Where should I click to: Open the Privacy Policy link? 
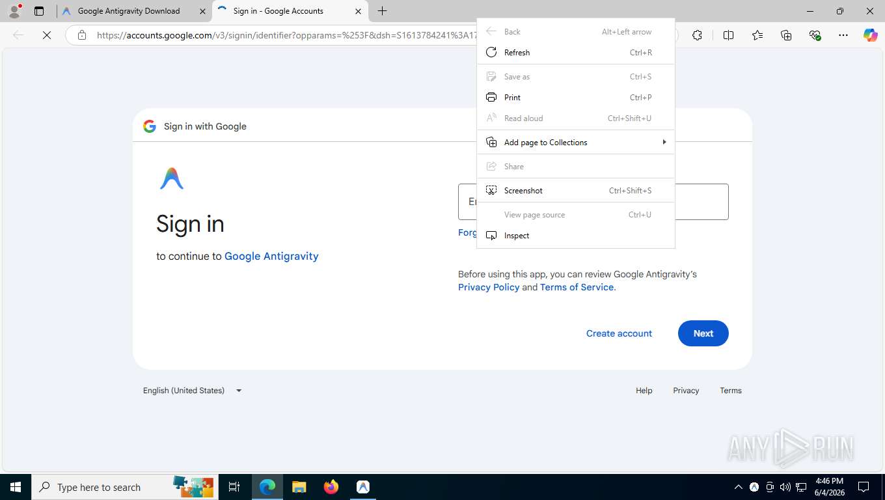(x=489, y=287)
